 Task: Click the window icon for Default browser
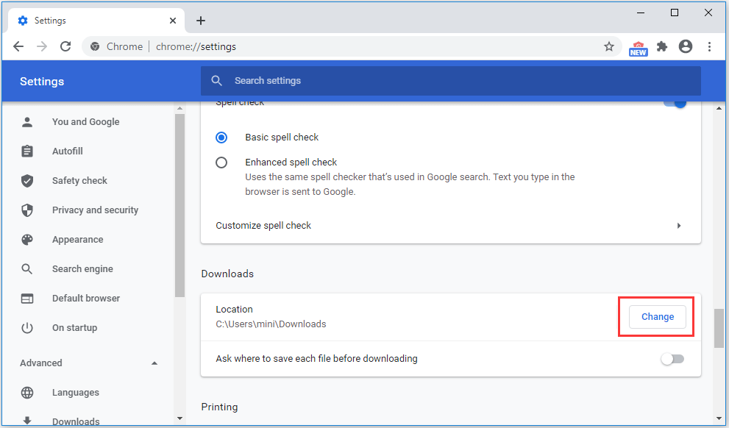[x=27, y=299]
